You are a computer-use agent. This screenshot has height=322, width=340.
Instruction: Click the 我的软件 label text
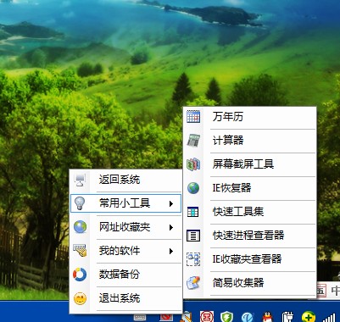(120, 251)
